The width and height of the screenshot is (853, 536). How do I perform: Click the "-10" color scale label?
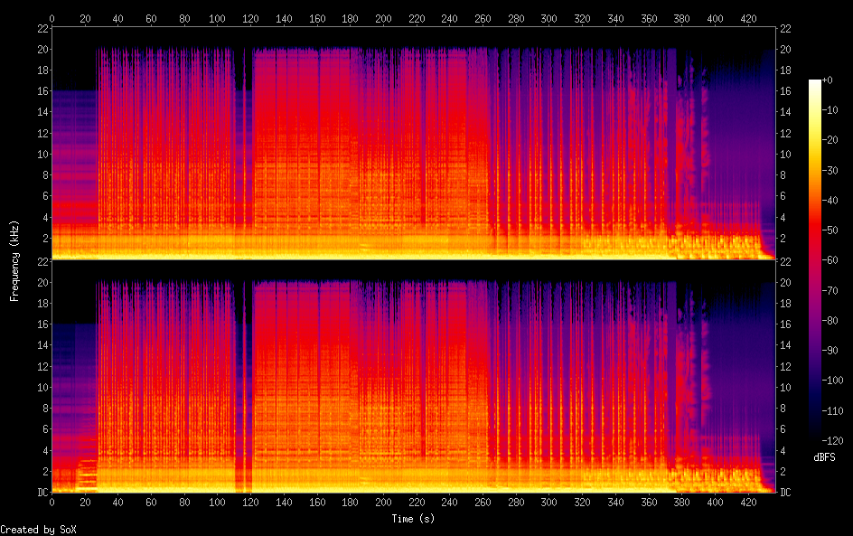pos(830,110)
